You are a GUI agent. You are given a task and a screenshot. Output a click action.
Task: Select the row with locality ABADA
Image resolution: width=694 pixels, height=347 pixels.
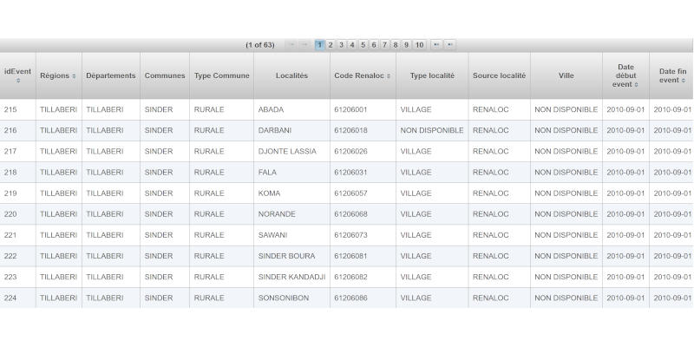270,110
